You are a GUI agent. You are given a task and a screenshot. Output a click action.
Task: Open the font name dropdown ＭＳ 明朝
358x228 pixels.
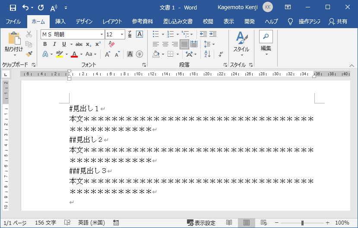coord(101,35)
